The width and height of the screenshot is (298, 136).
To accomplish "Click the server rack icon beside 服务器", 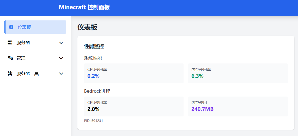I will point(10,42).
